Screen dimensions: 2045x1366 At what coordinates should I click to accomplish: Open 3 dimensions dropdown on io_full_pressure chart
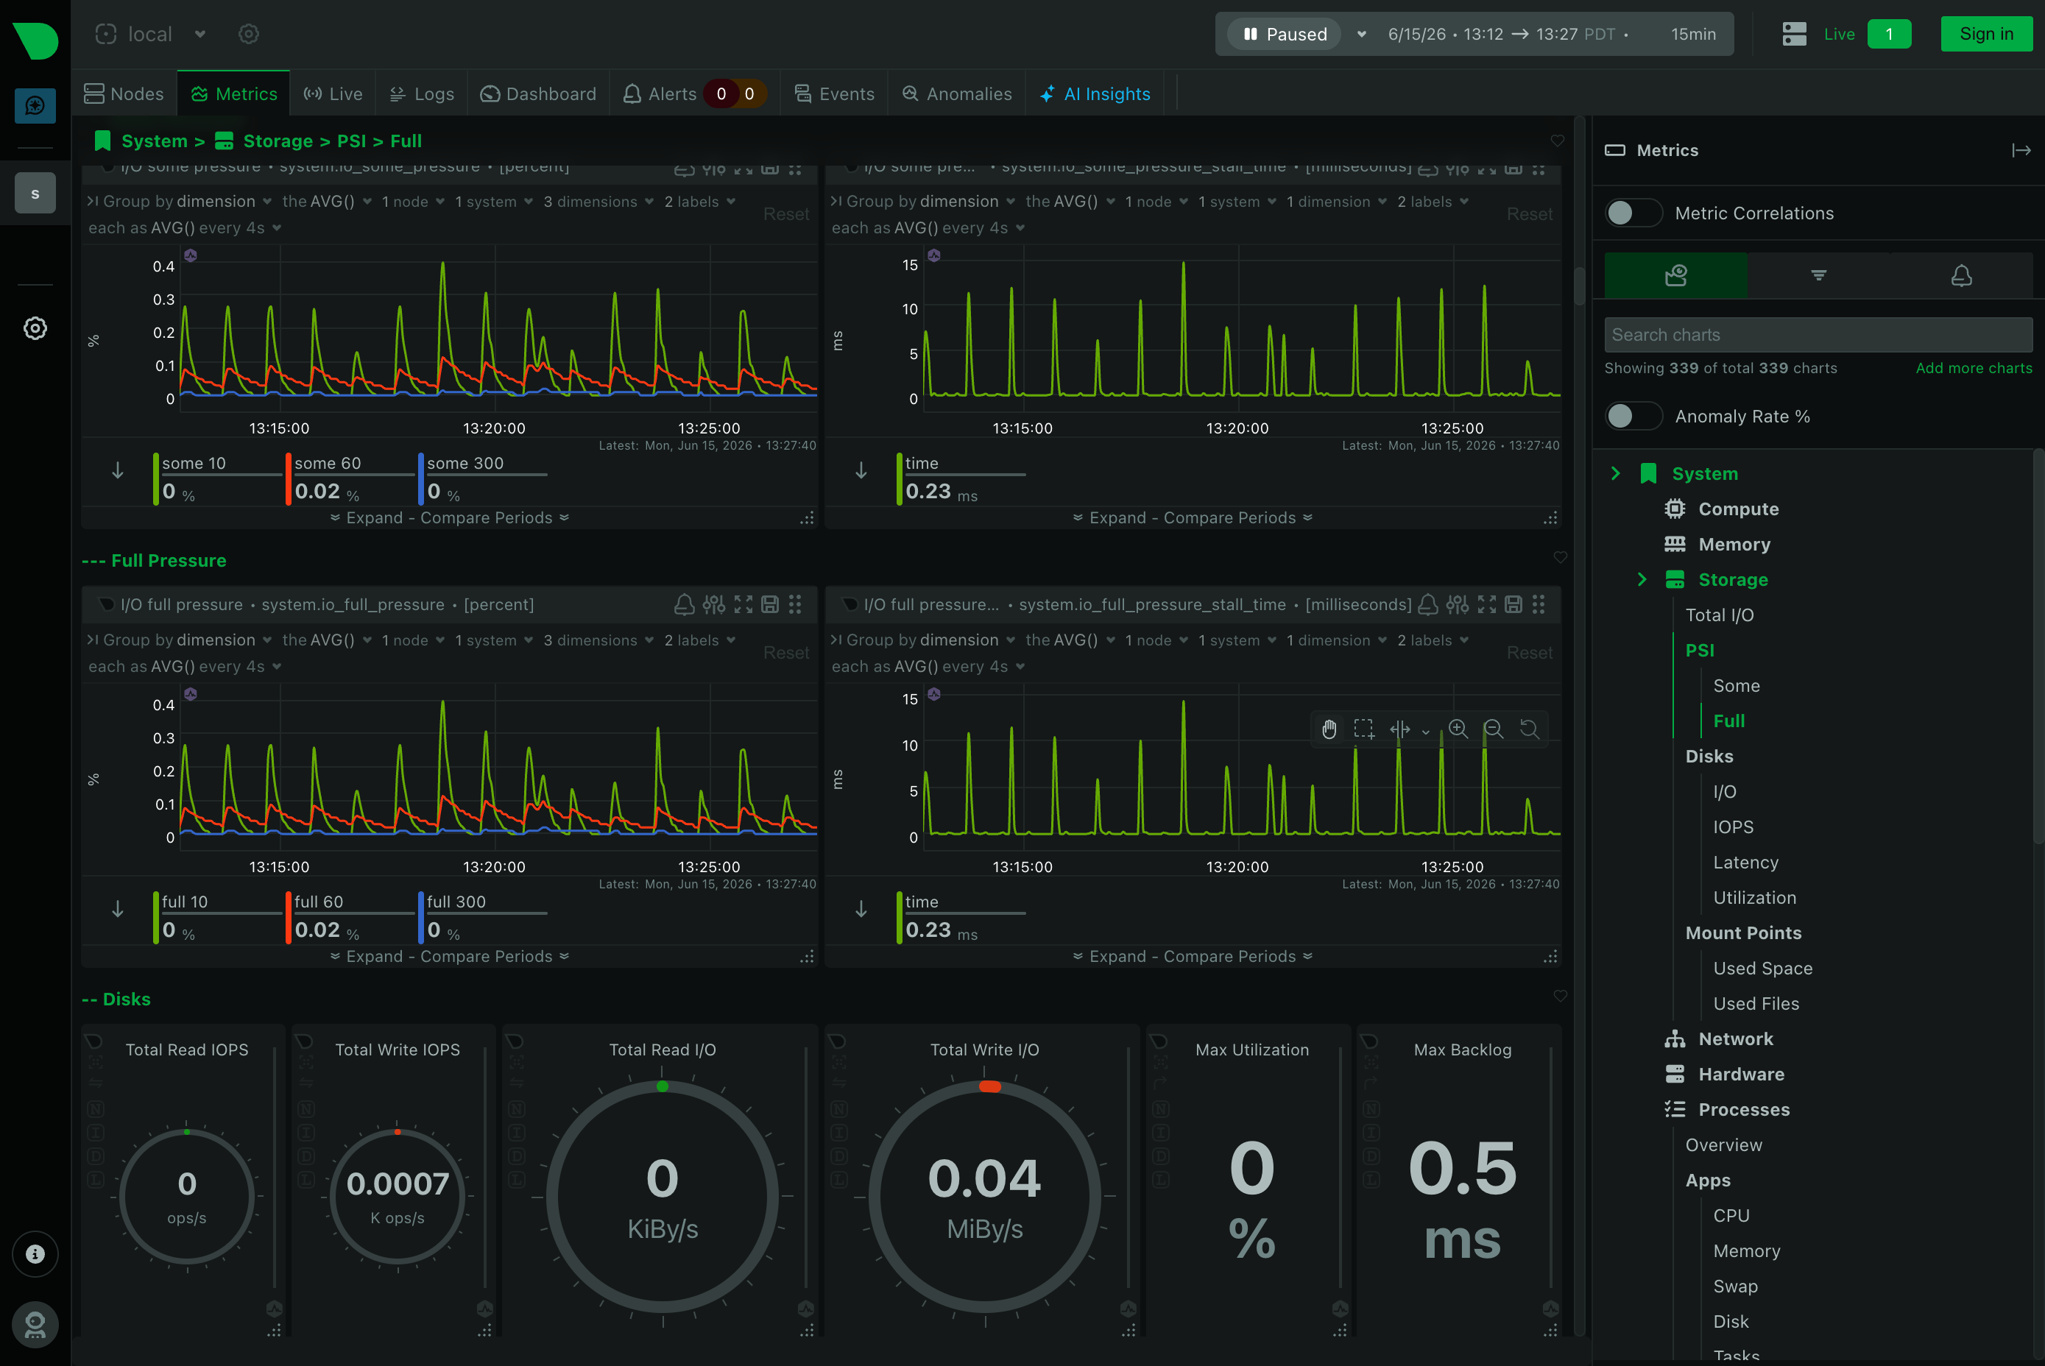tap(598, 640)
